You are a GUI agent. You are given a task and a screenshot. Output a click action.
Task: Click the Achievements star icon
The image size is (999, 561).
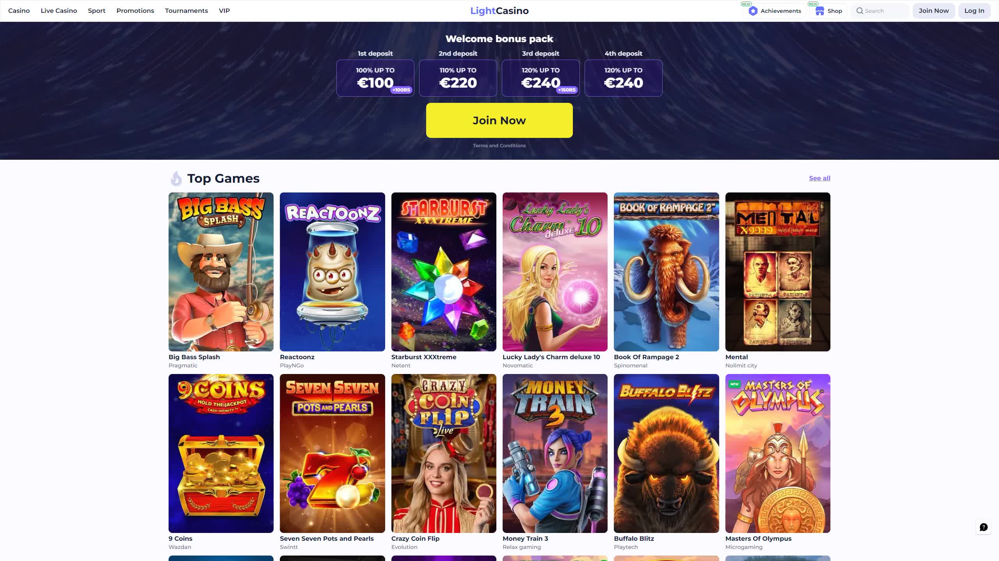coord(753,11)
